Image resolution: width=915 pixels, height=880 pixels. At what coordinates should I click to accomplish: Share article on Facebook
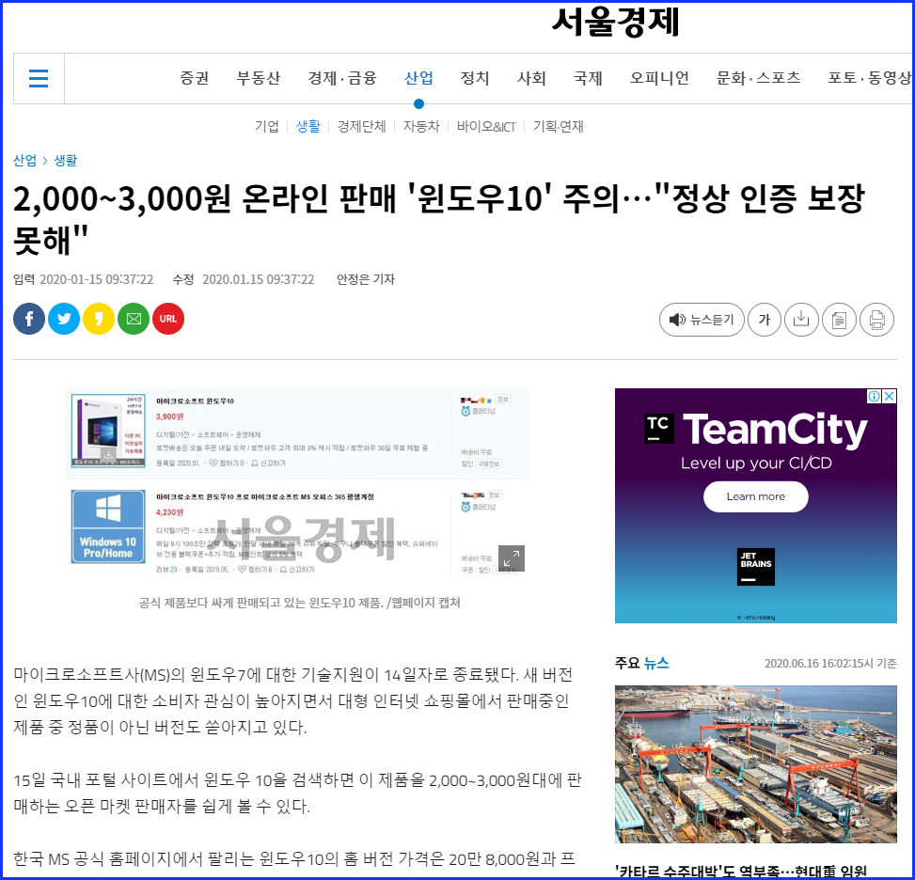click(29, 319)
